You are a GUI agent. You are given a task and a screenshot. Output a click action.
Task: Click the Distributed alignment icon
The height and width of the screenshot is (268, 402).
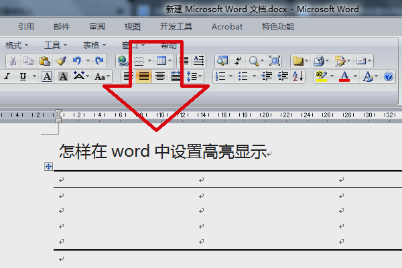[x=176, y=76]
